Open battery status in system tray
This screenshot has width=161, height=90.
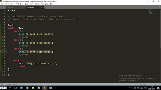[x=135, y=88]
